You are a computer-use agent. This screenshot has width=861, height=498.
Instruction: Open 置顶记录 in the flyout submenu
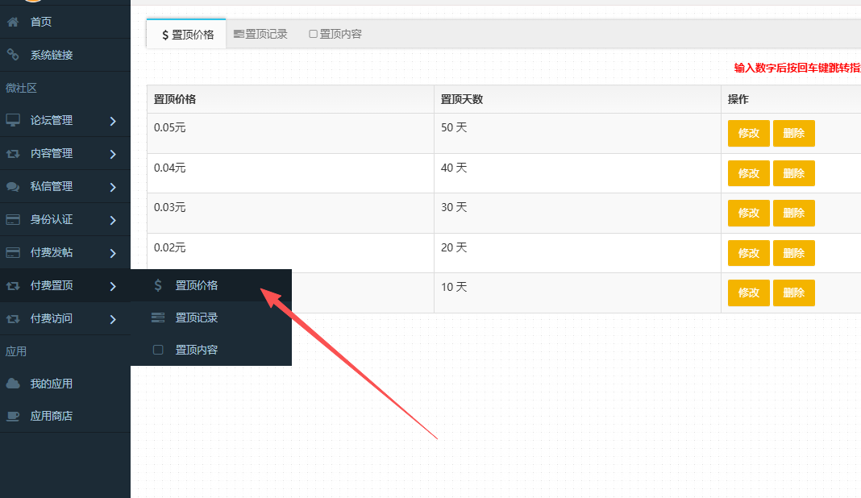197,317
